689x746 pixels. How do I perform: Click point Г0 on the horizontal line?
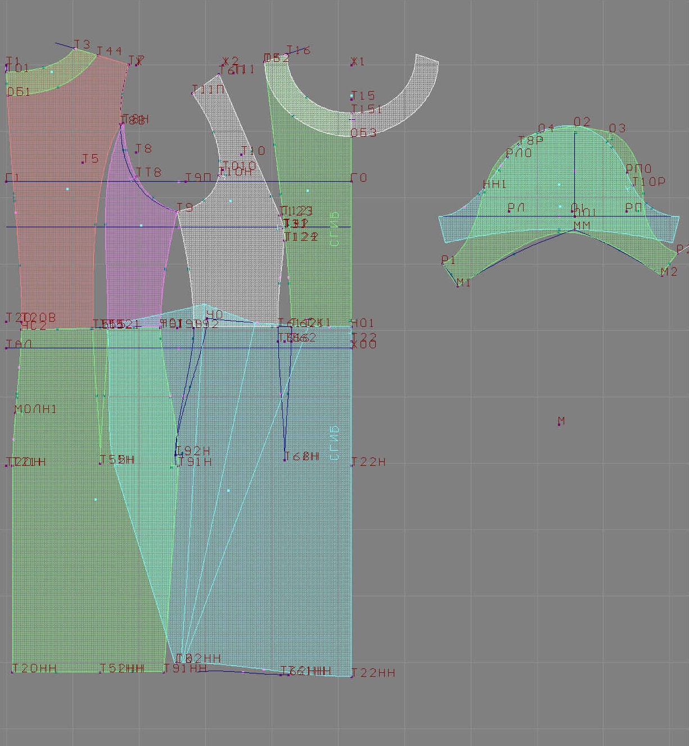tap(352, 181)
